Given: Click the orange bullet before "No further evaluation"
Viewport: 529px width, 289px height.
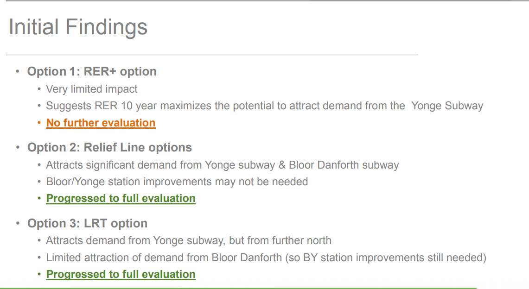Looking at the screenshot, I should tap(39, 123).
